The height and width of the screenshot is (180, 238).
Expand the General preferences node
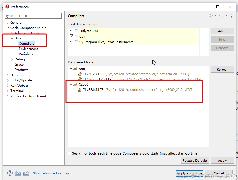pyautogui.click(x=8, y=23)
